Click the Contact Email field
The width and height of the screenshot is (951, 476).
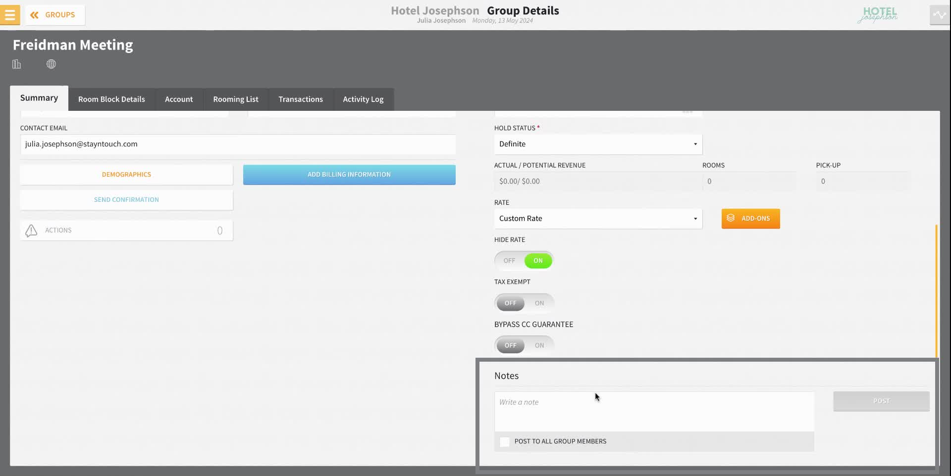coord(238,144)
